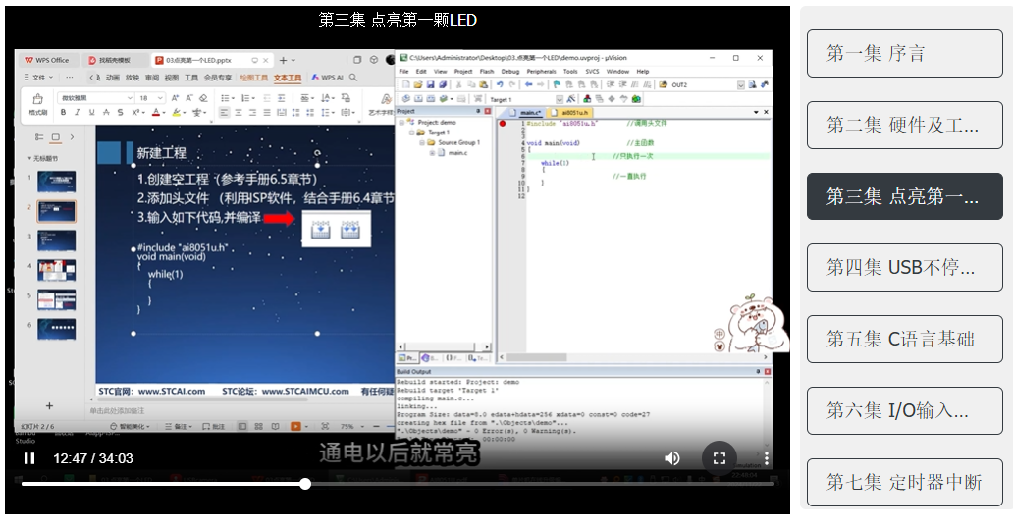The image size is (1013, 532).
Task: Click Paste icon in uVision toolbar
Action: point(483,84)
